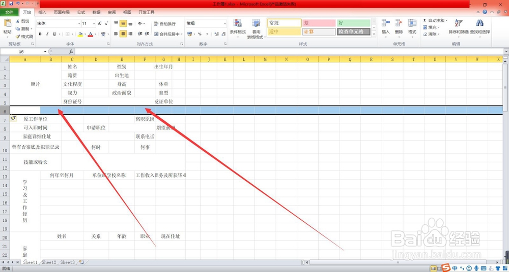The height and width of the screenshot is (272, 509).
Task: Open the 文件 (File) tab
Action: 9,12
